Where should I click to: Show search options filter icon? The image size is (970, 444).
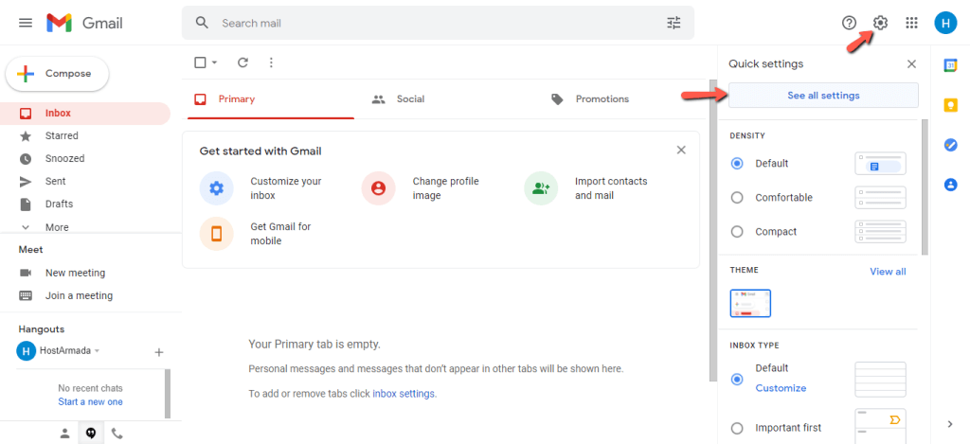pyautogui.click(x=674, y=23)
